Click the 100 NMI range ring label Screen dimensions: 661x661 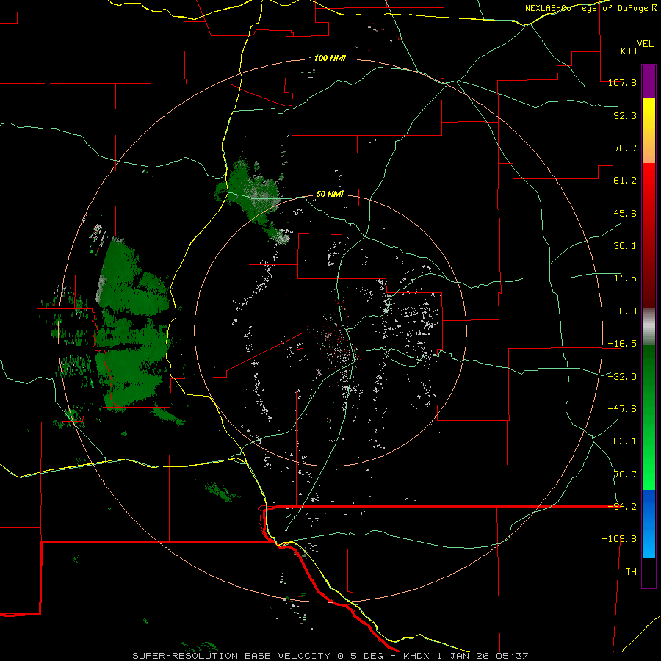point(330,58)
